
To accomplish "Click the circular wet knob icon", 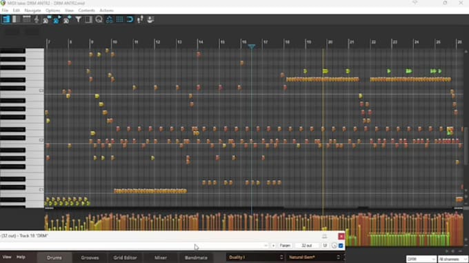I will coord(334,245).
